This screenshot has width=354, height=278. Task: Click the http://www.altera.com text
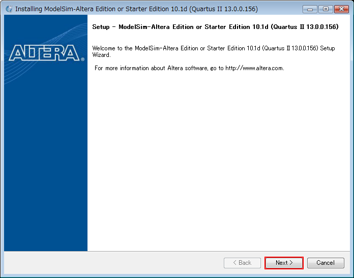tap(254, 68)
